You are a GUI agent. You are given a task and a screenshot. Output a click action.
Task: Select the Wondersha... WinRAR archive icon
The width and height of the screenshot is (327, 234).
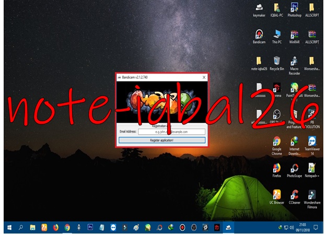coord(312,90)
